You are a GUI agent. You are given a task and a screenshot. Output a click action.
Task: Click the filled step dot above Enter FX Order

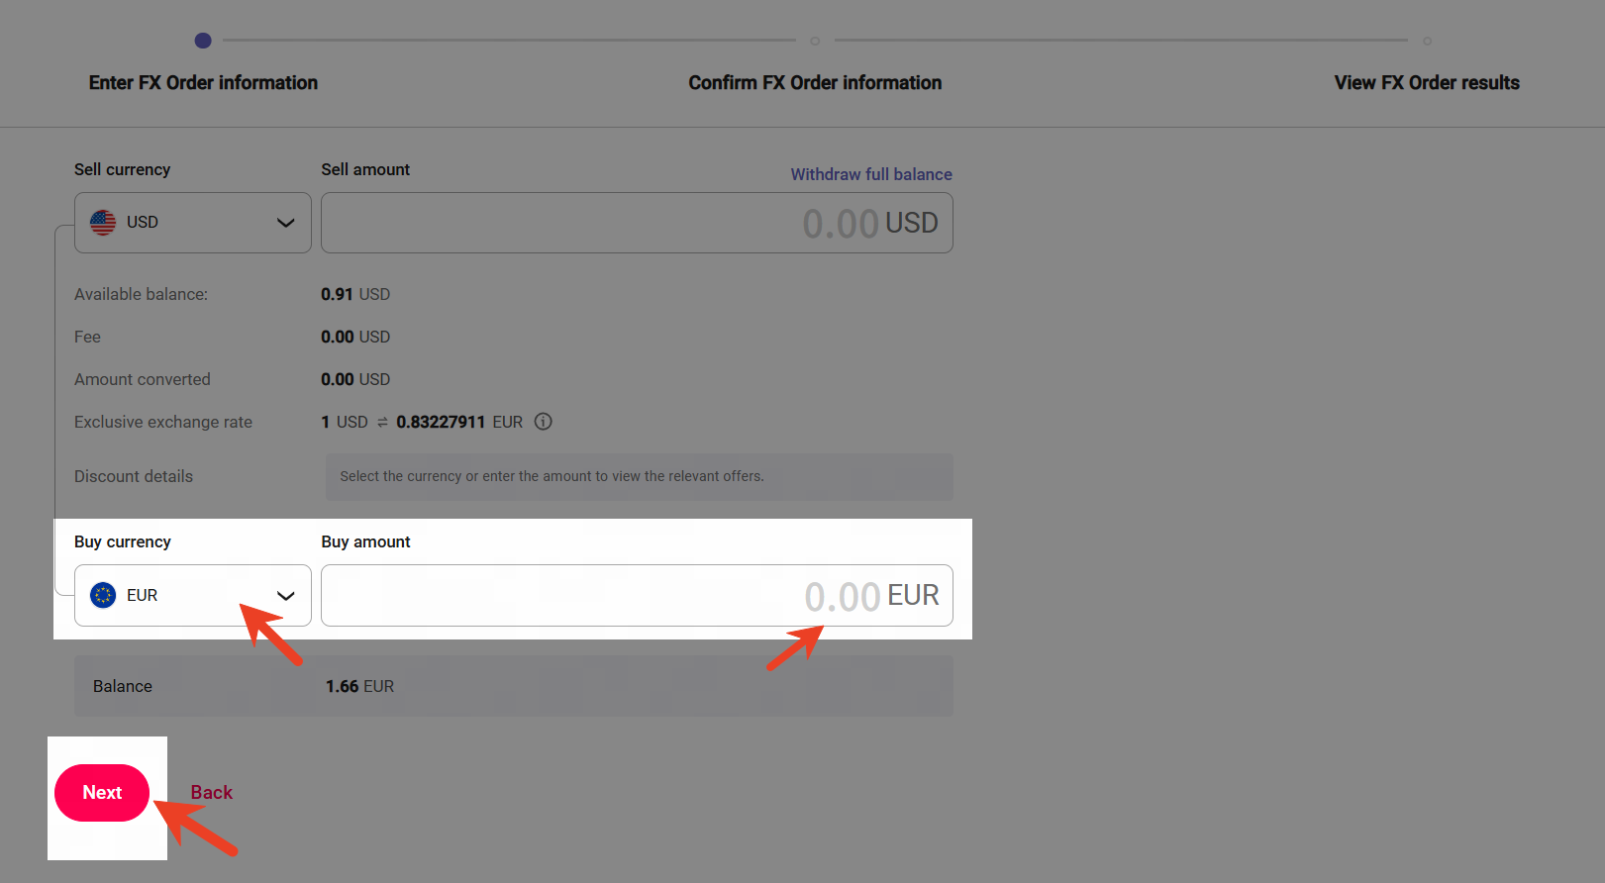(203, 41)
